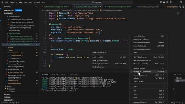Open counter.actions.ts file
185x104 pixels.
16,53
